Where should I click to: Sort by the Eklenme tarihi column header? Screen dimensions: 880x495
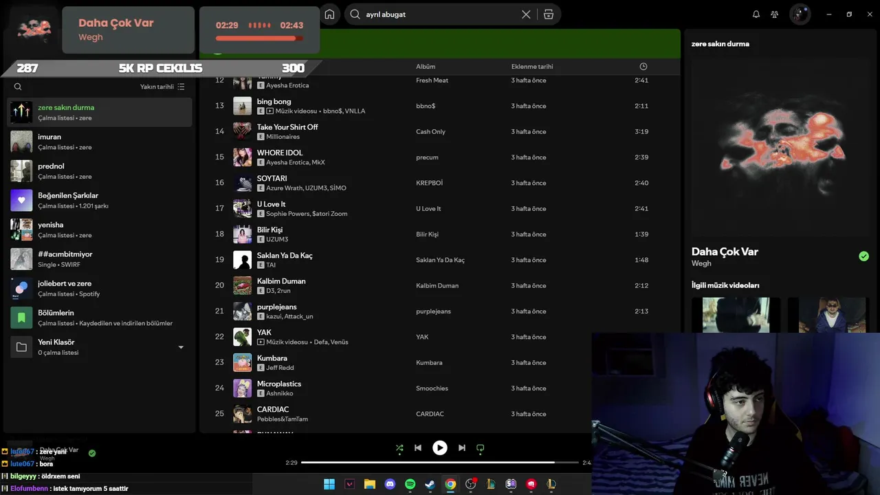pyautogui.click(x=532, y=67)
